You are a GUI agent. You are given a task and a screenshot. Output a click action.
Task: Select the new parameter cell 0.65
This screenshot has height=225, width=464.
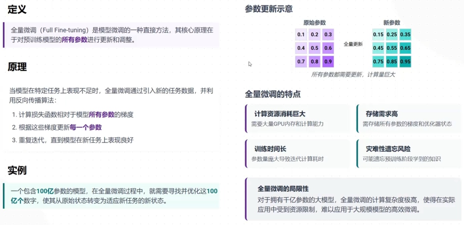(405, 48)
